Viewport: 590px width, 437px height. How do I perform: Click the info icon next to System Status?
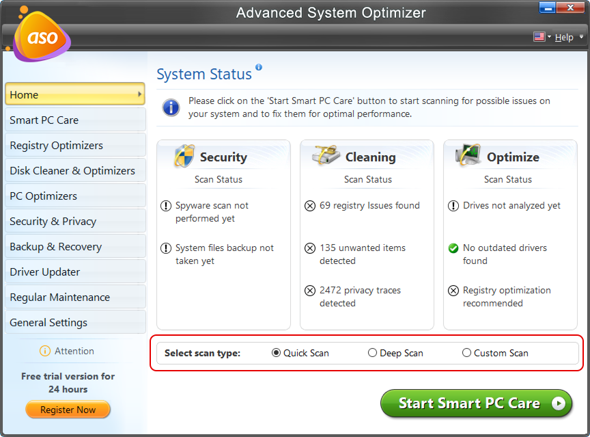click(258, 67)
